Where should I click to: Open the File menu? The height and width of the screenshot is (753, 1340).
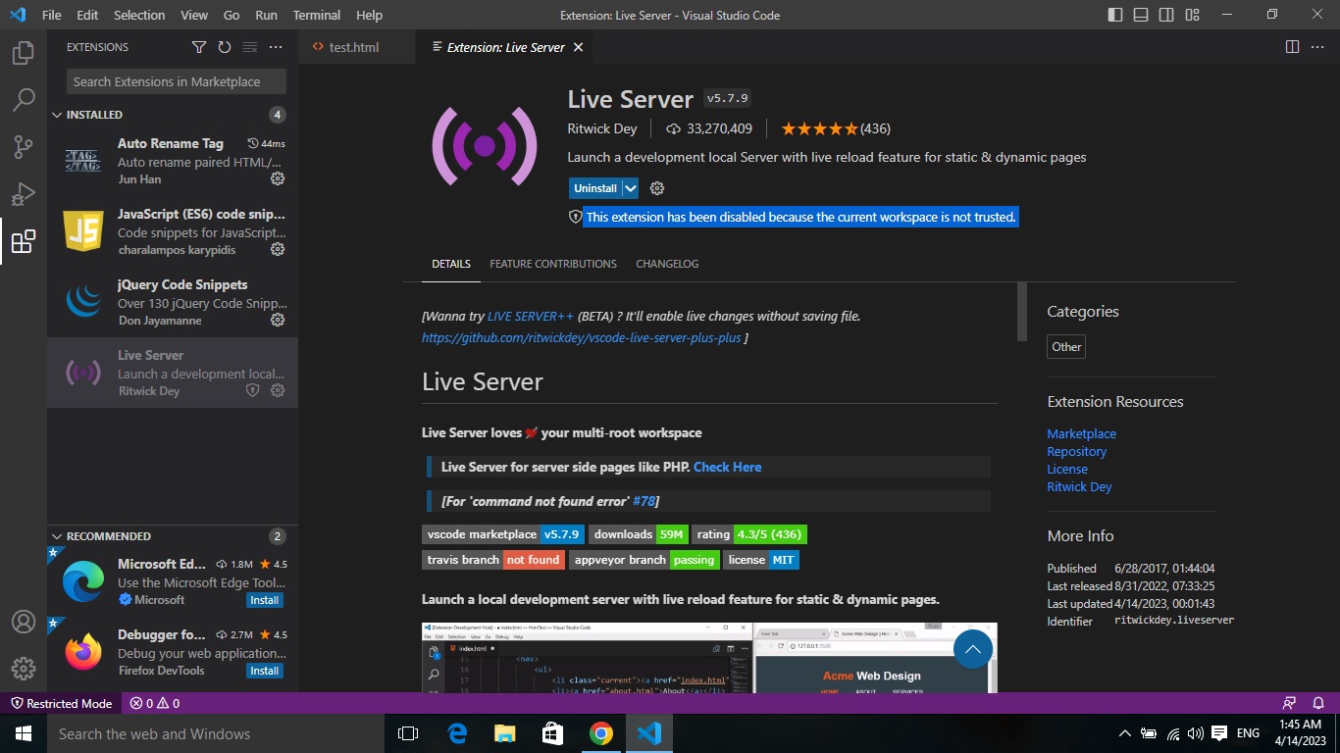pos(51,15)
